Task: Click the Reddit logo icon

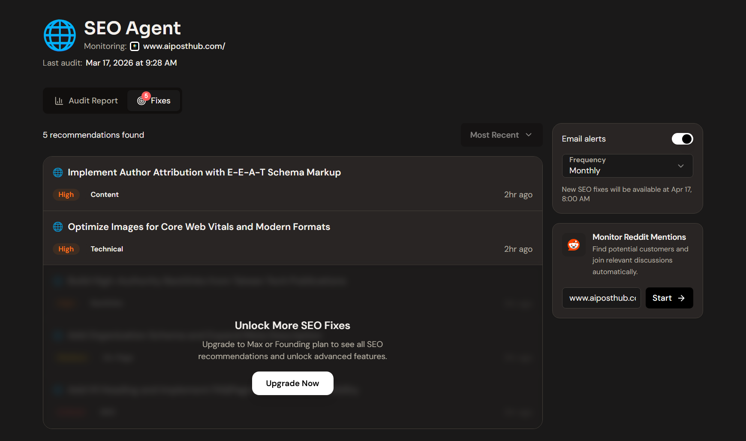Action: click(x=574, y=245)
